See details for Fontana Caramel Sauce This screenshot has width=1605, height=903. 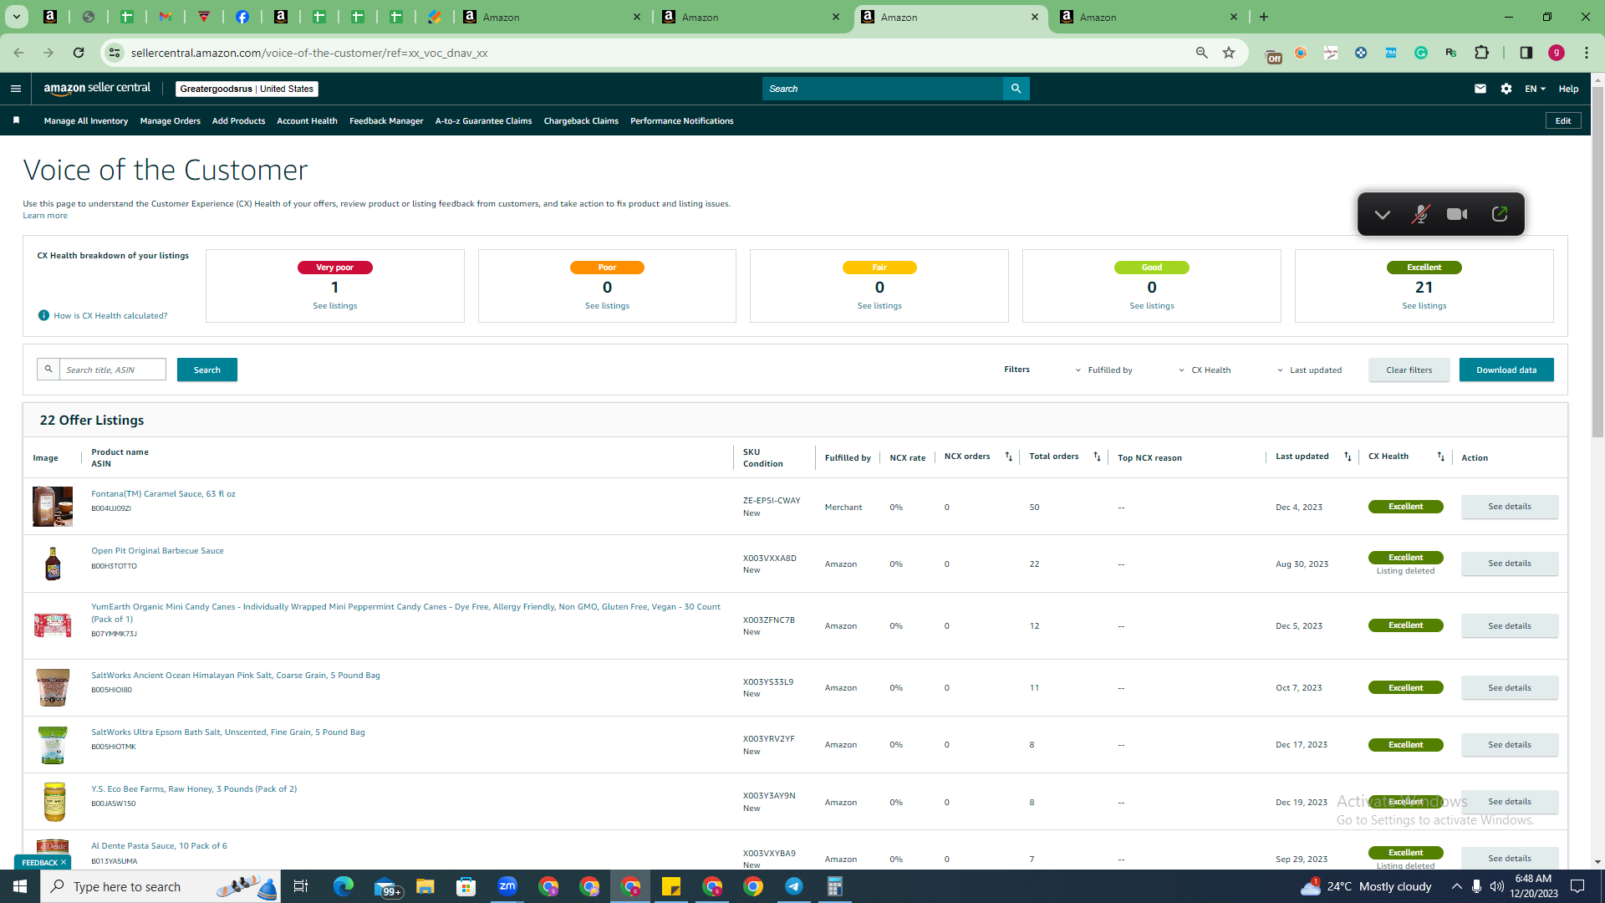(1510, 507)
